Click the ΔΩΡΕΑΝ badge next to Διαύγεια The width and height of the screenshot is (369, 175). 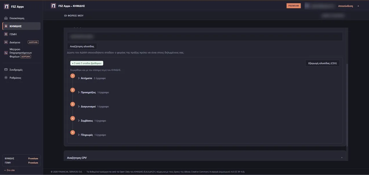pyautogui.click(x=33, y=42)
